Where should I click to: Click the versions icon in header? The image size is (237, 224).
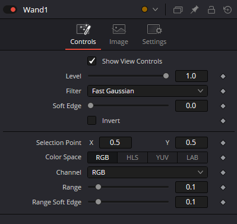click(178, 10)
